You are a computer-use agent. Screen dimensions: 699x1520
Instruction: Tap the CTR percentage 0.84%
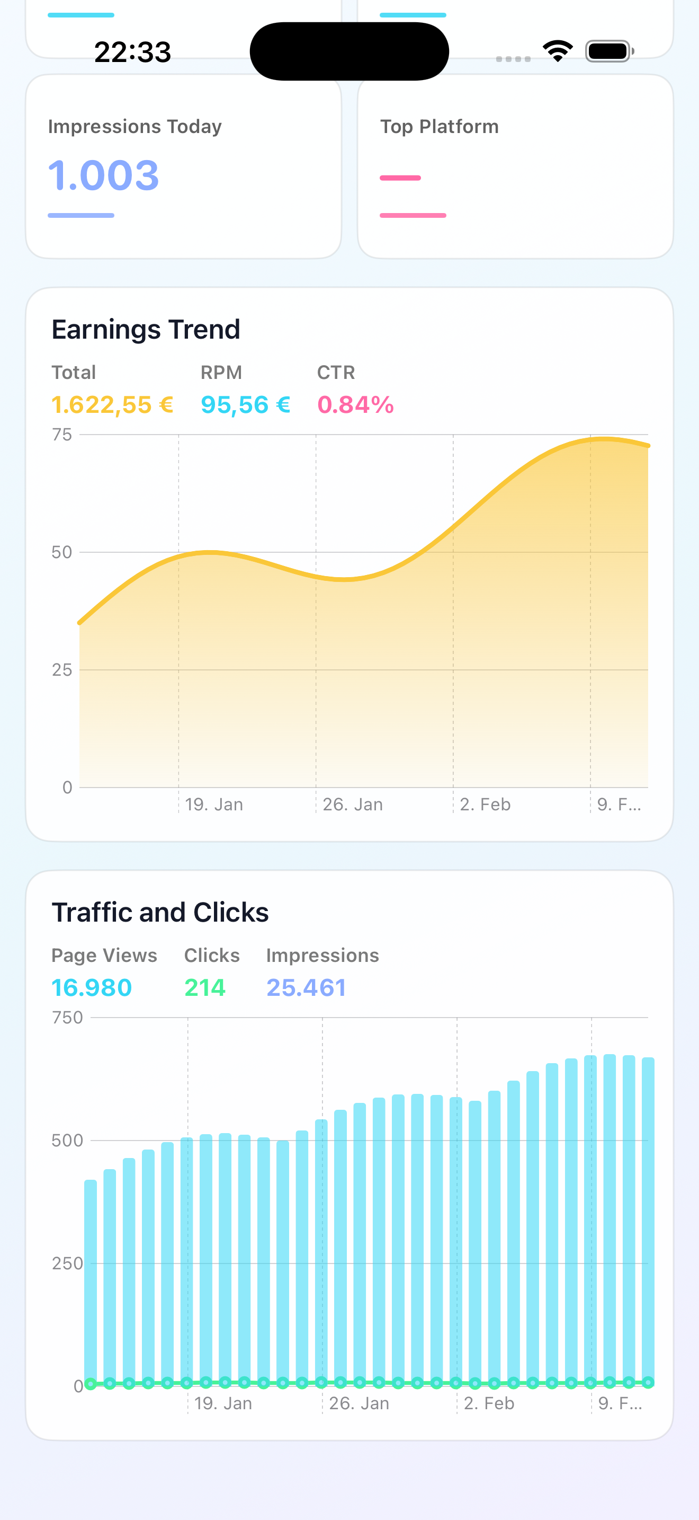355,405
